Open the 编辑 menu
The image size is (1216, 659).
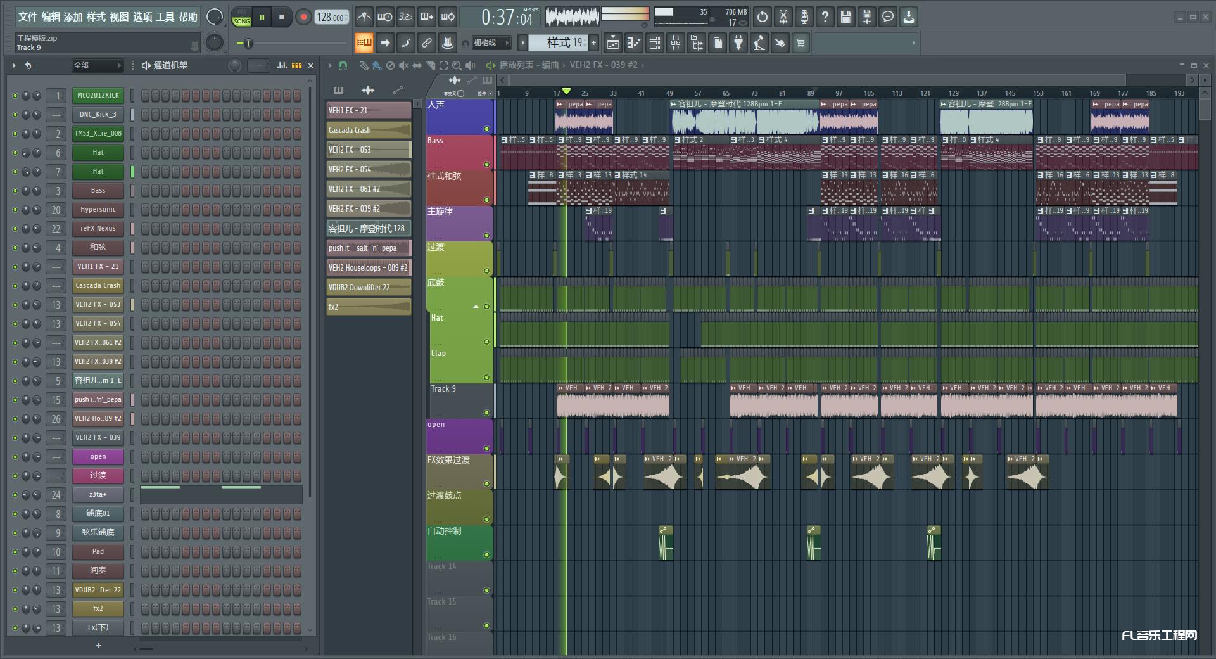pyautogui.click(x=51, y=17)
